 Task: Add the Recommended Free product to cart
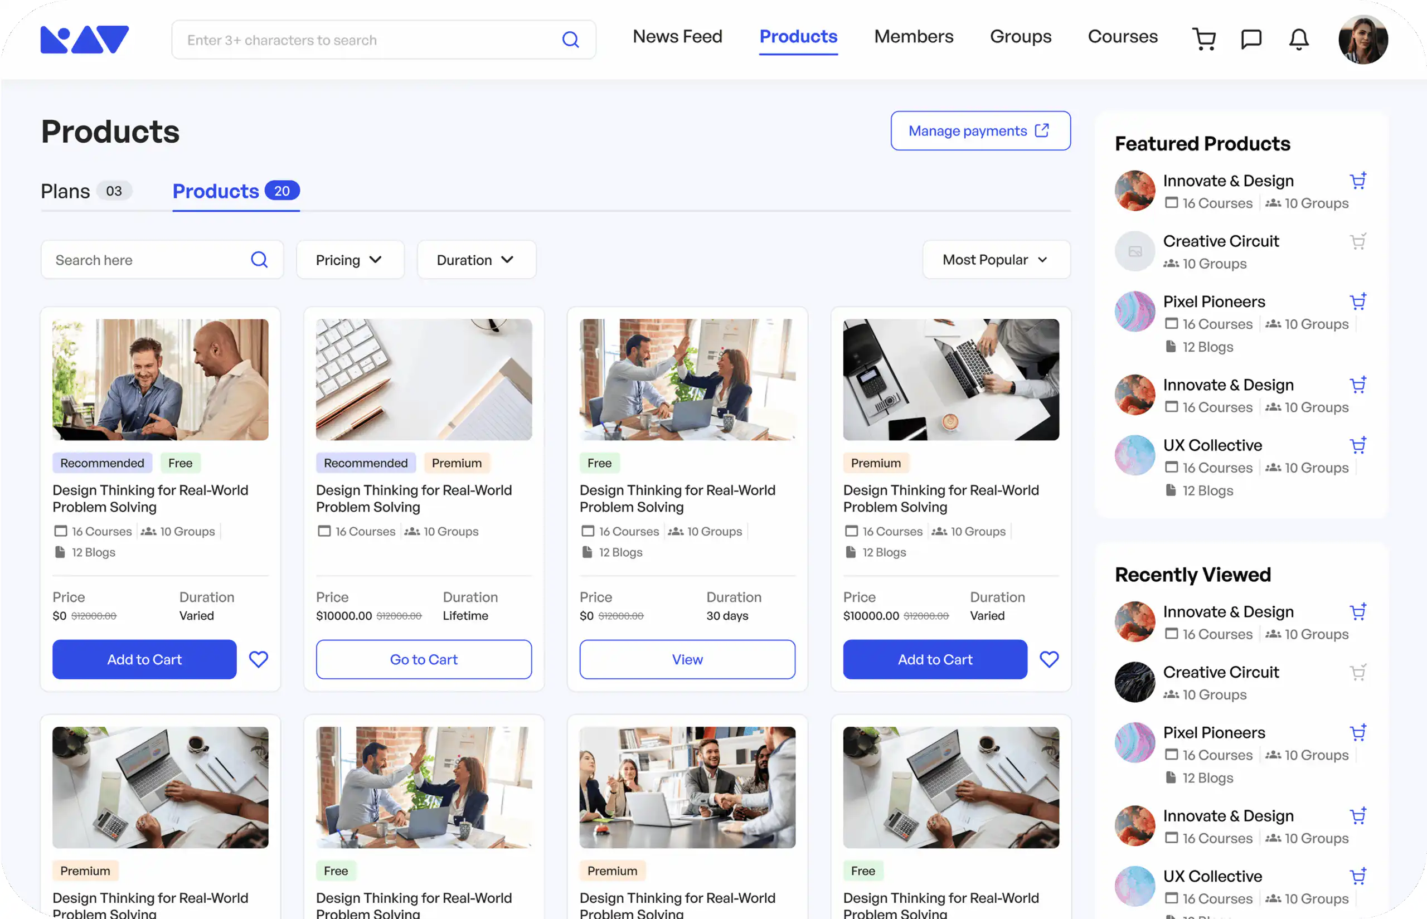click(144, 659)
